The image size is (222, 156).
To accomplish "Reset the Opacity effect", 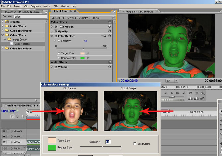I will (110, 31).
